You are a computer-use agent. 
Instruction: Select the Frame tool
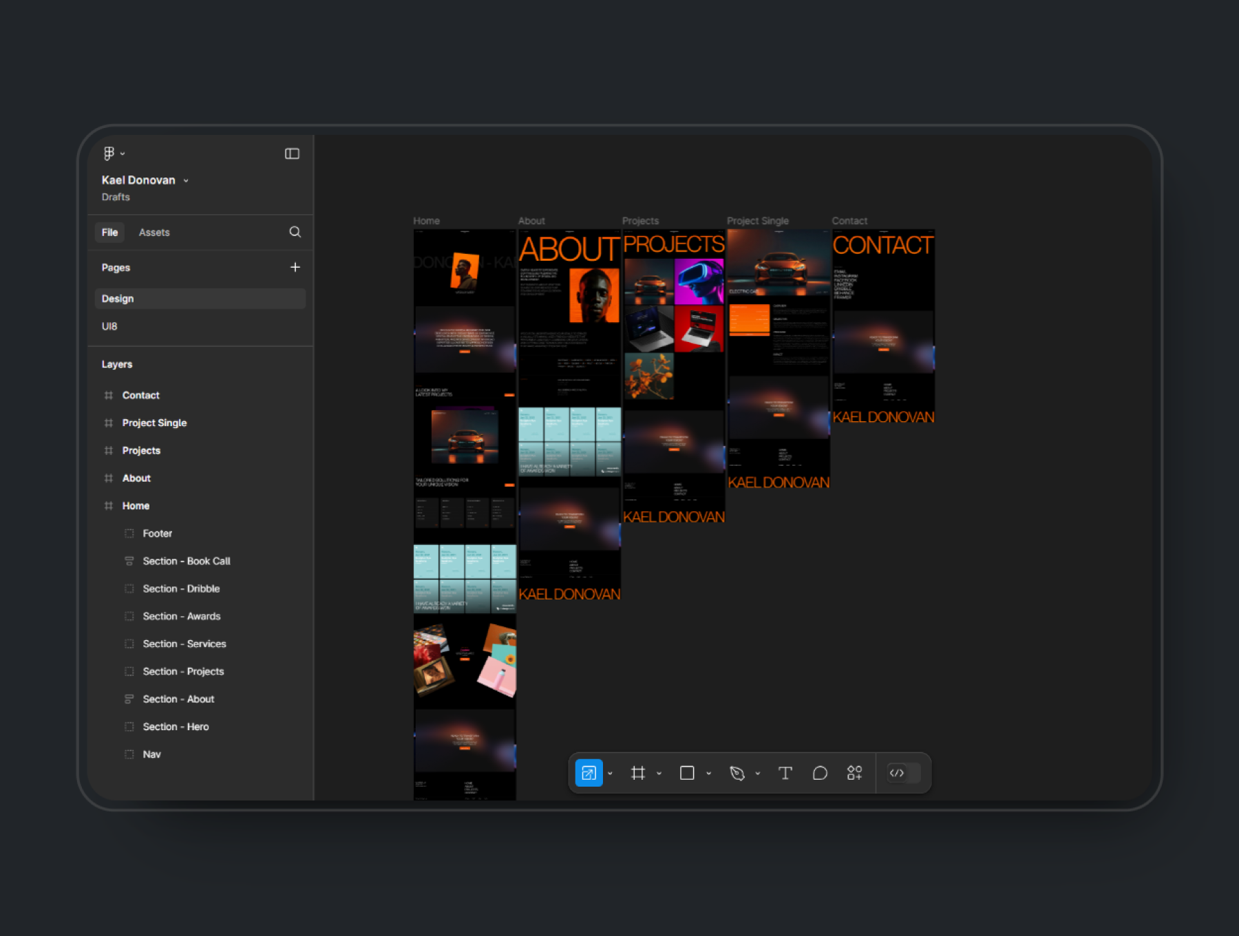pyautogui.click(x=638, y=773)
